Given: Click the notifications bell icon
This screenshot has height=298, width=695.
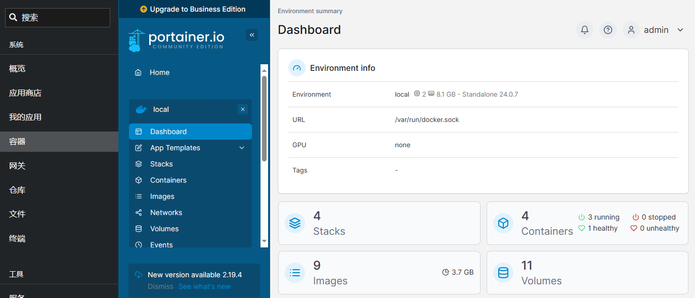Looking at the screenshot, I should click(584, 30).
